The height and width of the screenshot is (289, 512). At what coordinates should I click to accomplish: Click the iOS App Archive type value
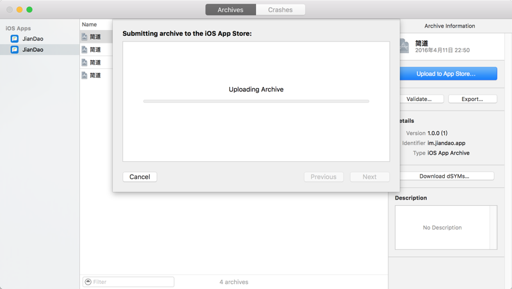pyautogui.click(x=449, y=153)
